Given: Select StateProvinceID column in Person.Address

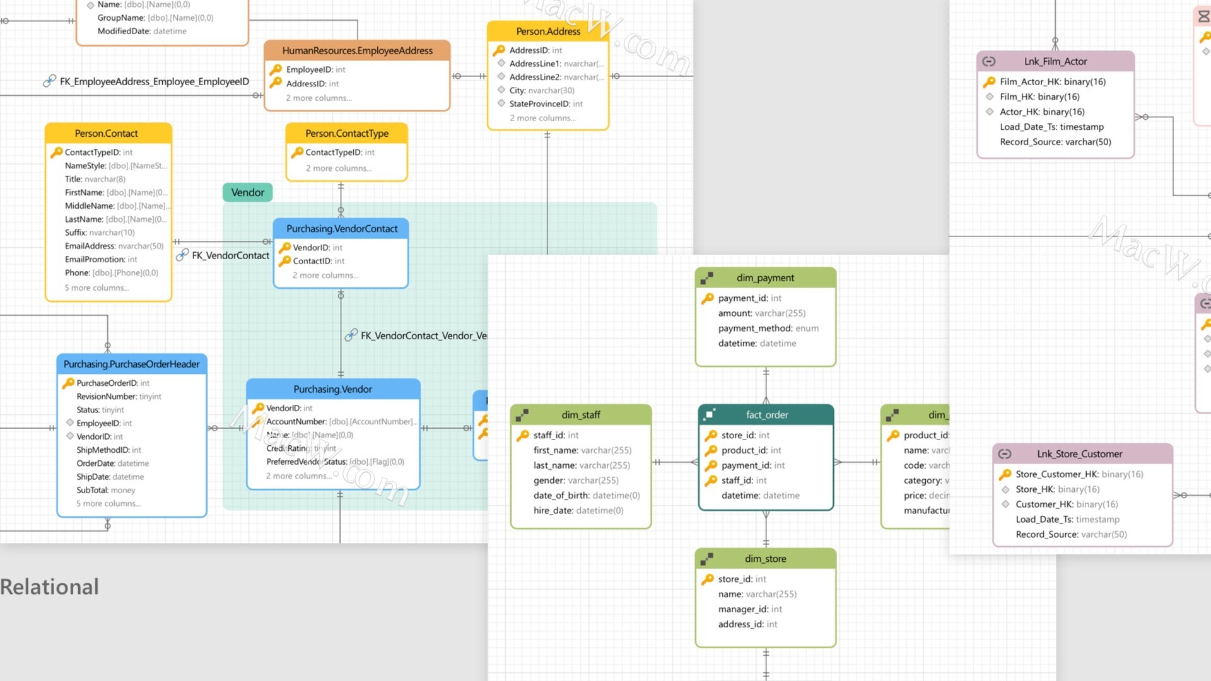Looking at the screenshot, I should tap(546, 103).
